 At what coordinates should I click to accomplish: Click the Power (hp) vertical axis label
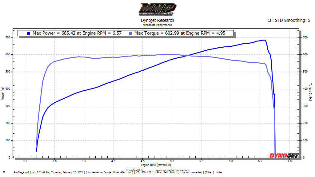pos(3,93)
